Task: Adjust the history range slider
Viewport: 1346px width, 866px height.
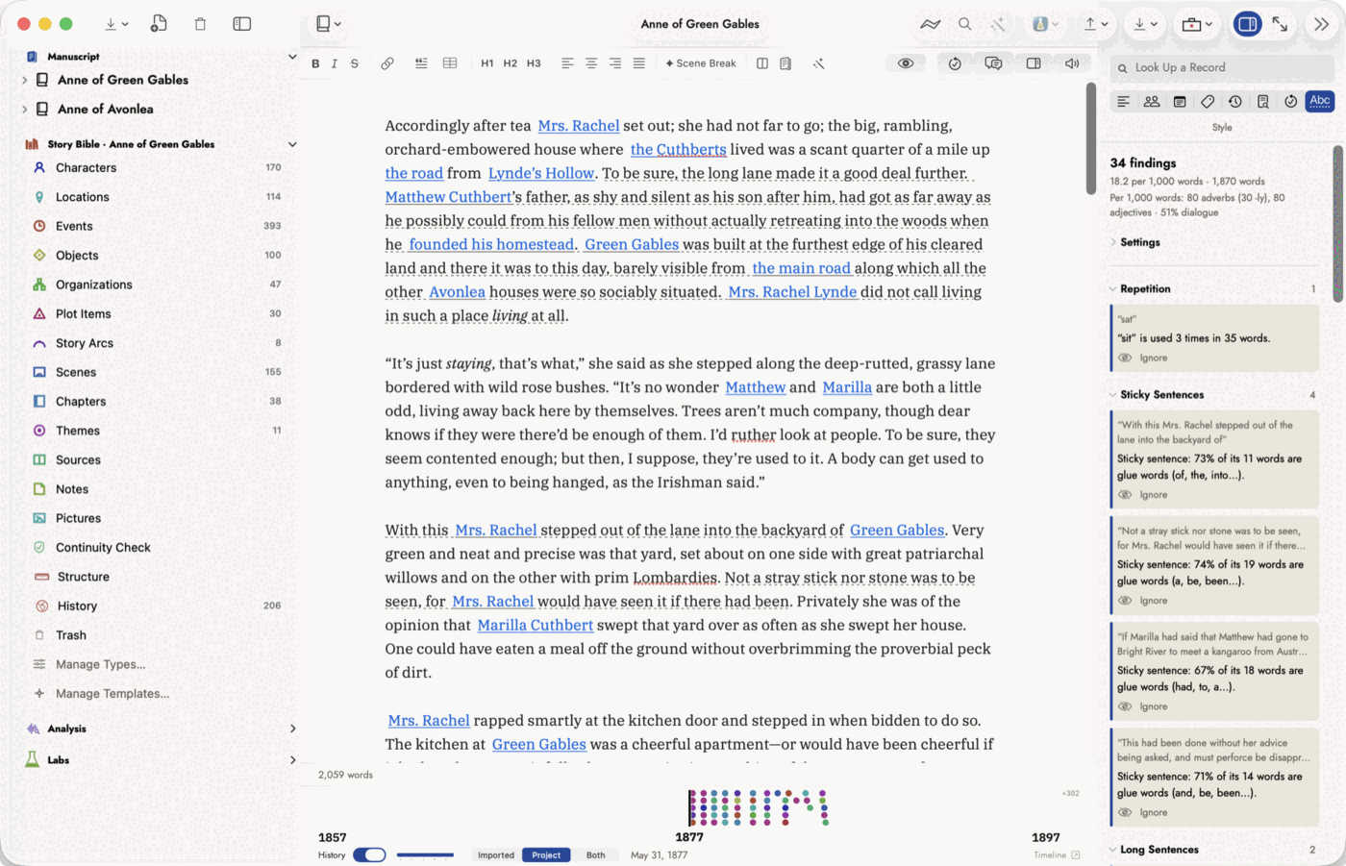Action: [x=425, y=854]
